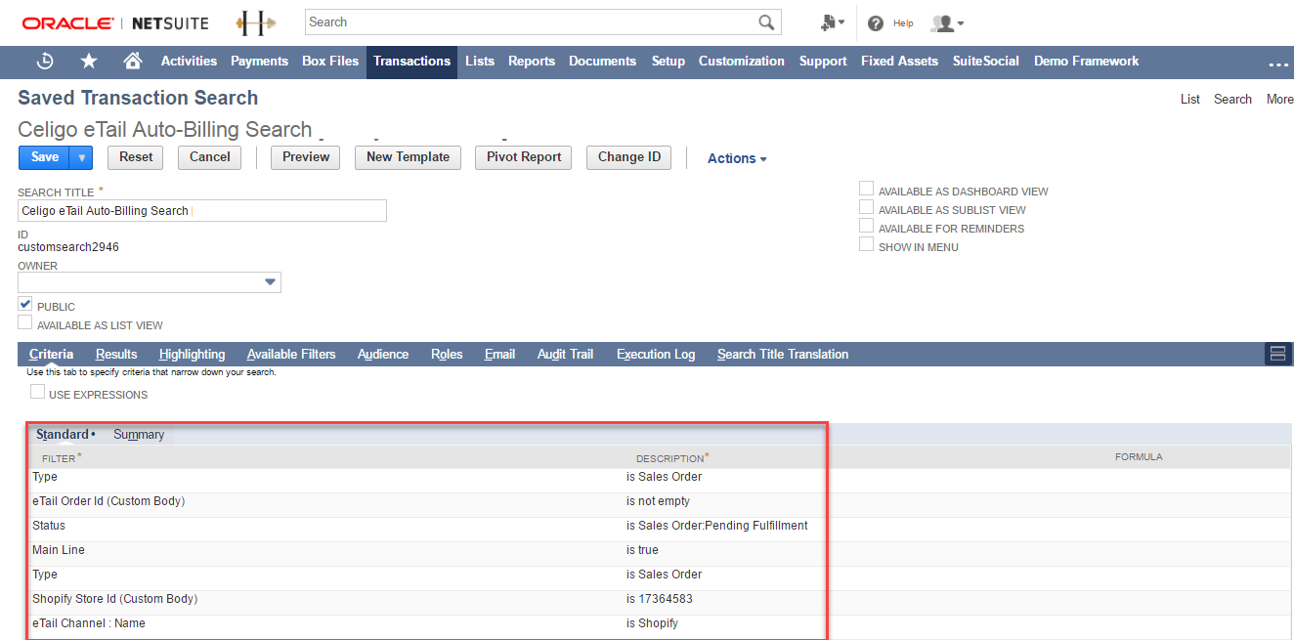Enable Available as Sublist View
1294x640 pixels.
(866, 207)
